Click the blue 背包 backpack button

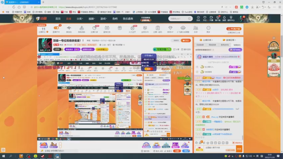point(186,151)
